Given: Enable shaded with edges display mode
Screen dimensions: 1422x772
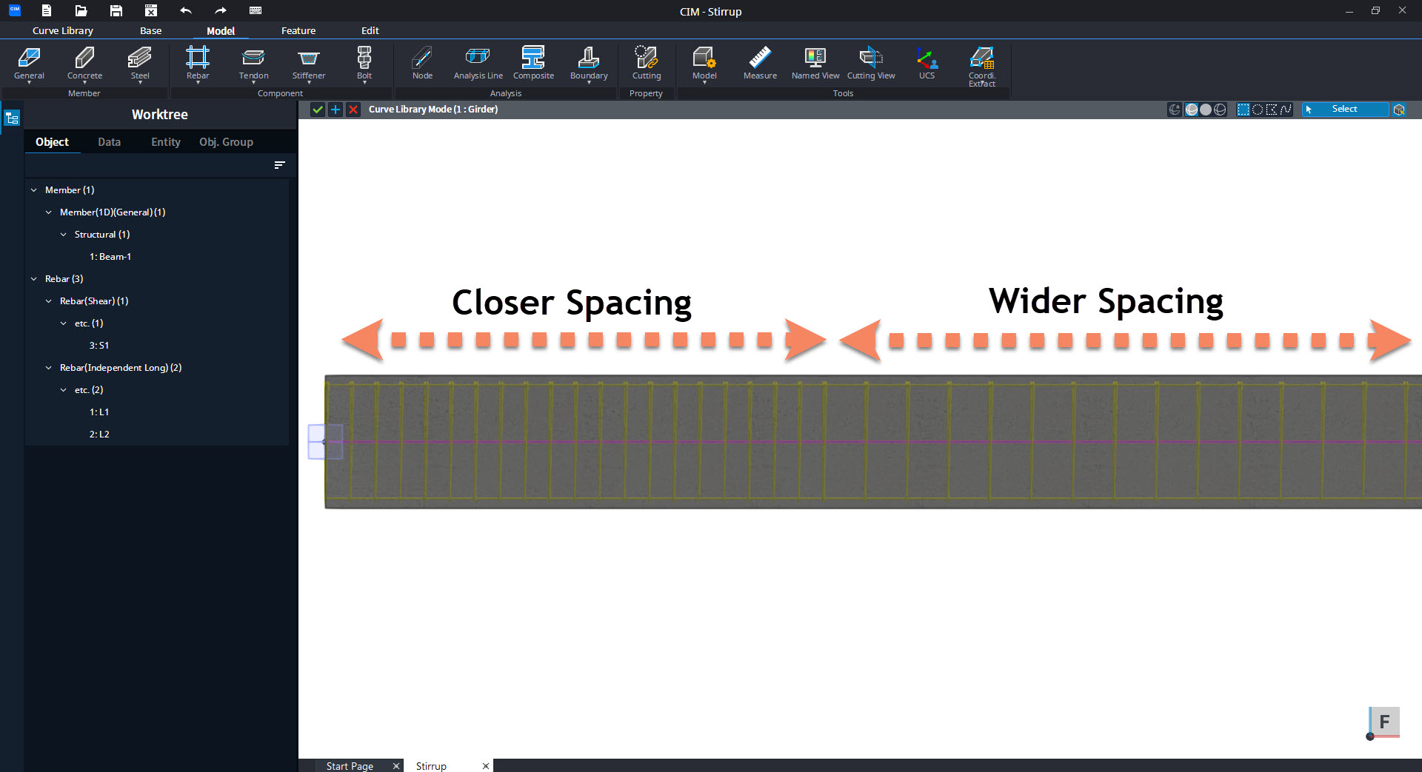Looking at the screenshot, I should 1192,110.
